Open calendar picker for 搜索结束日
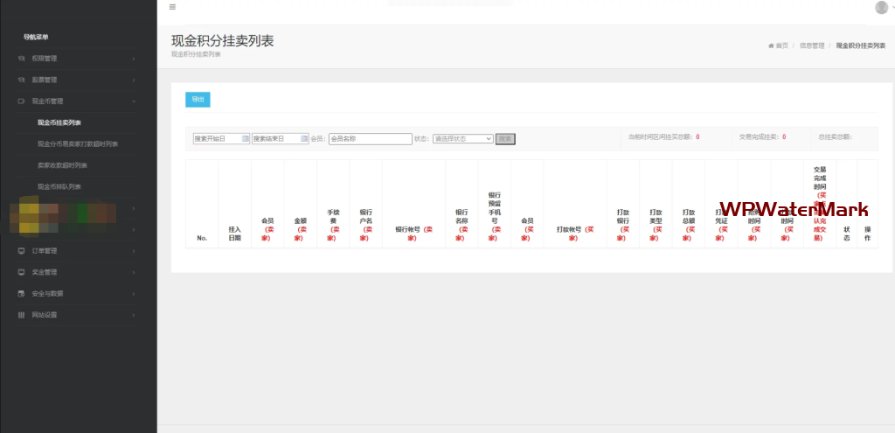 click(303, 138)
